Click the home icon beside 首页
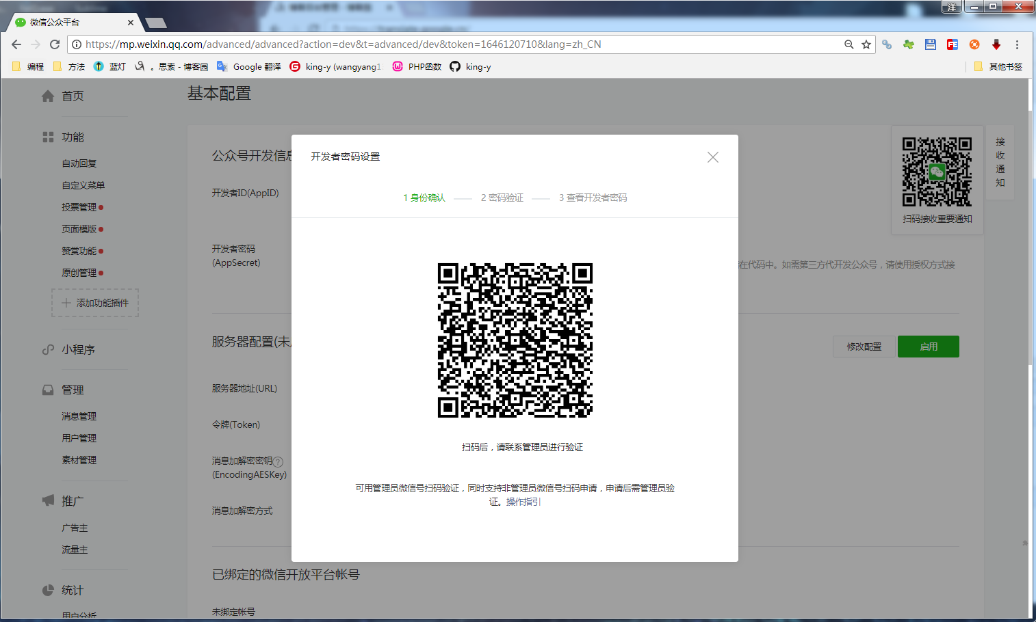The width and height of the screenshot is (1036, 622). [x=48, y=96]
